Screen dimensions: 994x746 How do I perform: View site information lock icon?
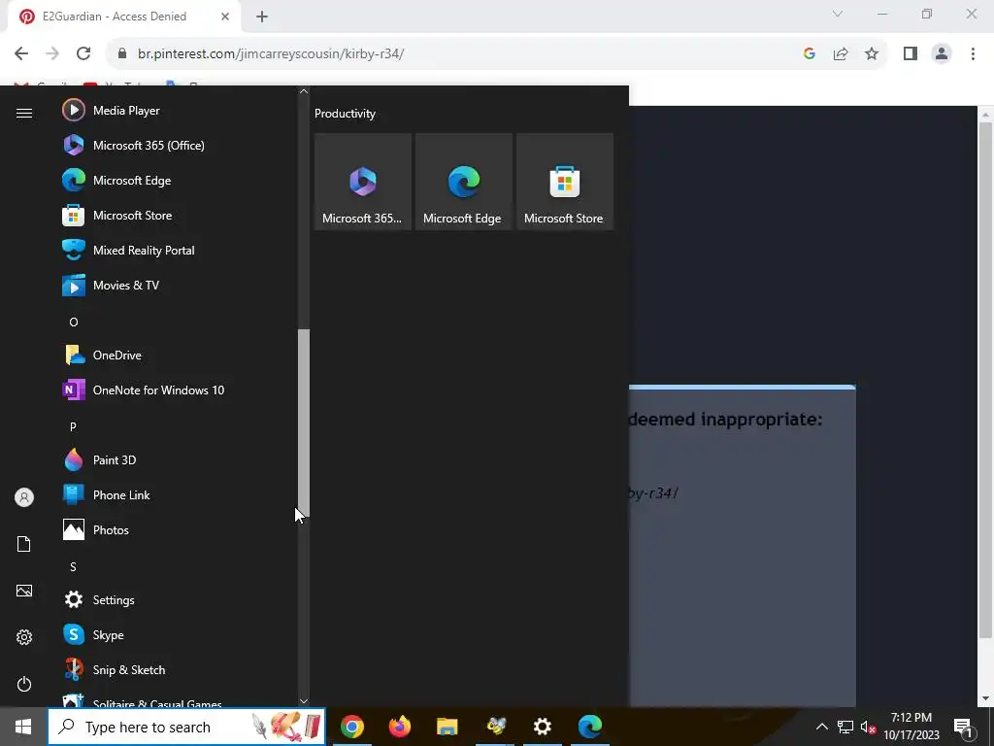123,54
